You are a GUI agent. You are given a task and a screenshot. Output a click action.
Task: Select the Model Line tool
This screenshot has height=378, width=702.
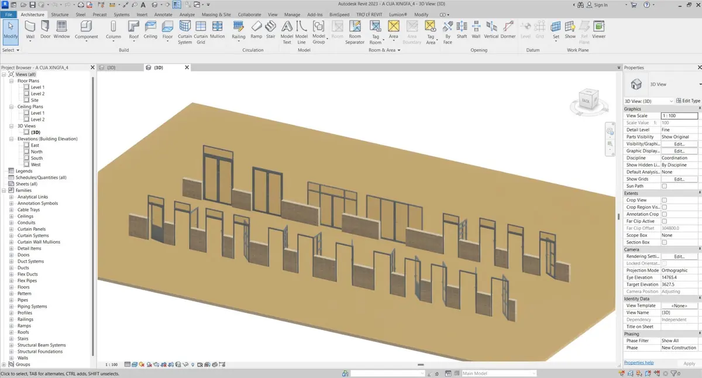tap(301, 33)
